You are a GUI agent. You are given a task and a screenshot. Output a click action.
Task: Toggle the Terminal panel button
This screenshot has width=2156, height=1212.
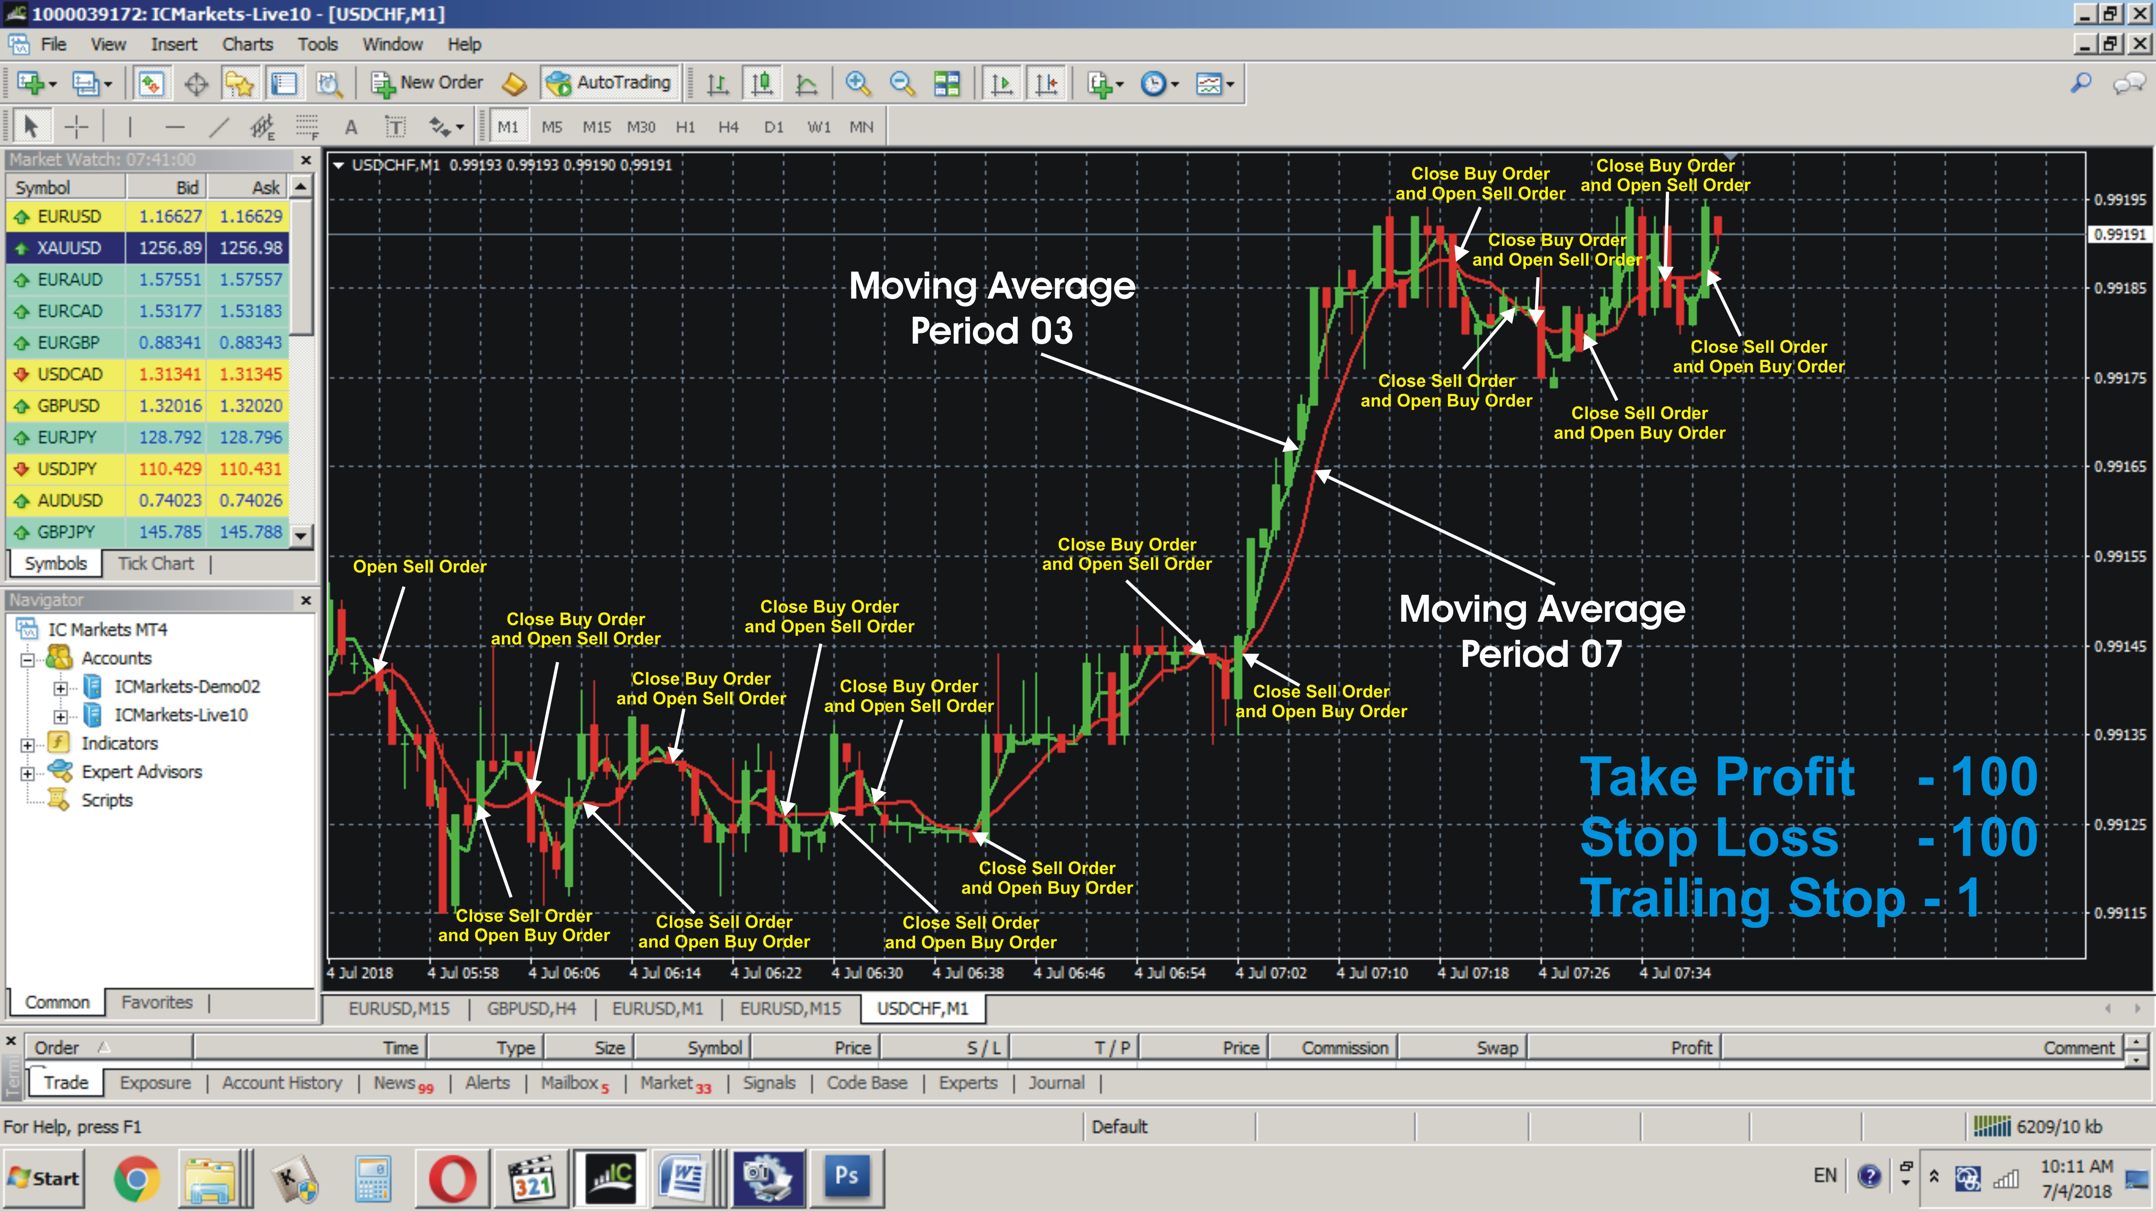click(284, 84)
